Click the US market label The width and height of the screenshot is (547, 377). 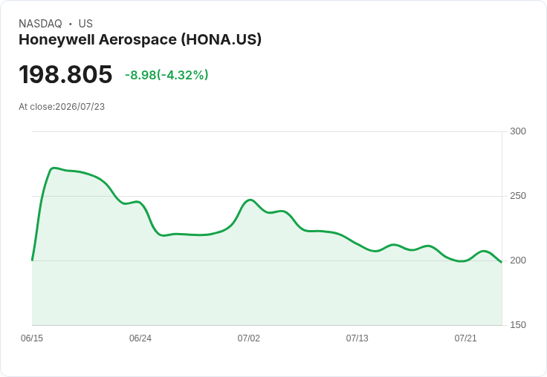(x=85, y=24)
